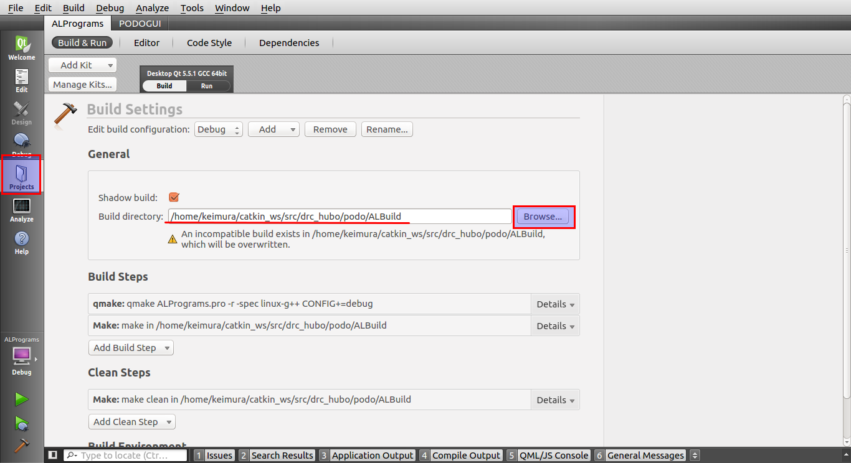Click the Rename configuration button

(387, 129)
